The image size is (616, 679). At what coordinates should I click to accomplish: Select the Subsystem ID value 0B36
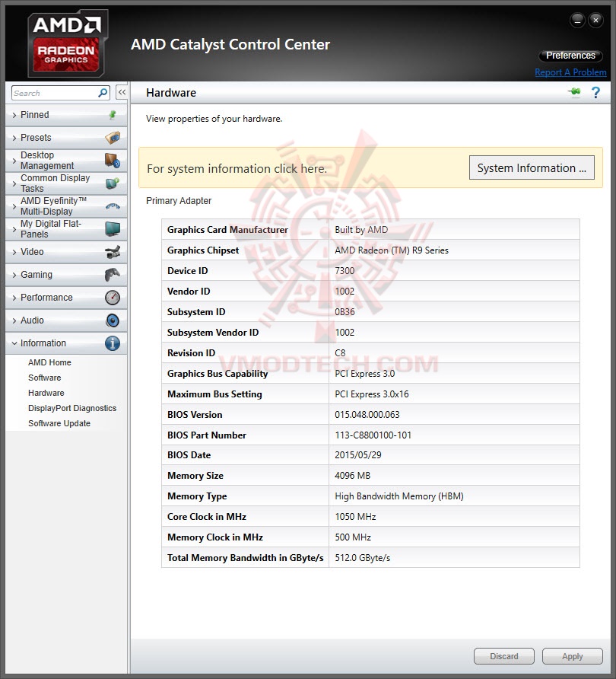click(x=345, y=312)
